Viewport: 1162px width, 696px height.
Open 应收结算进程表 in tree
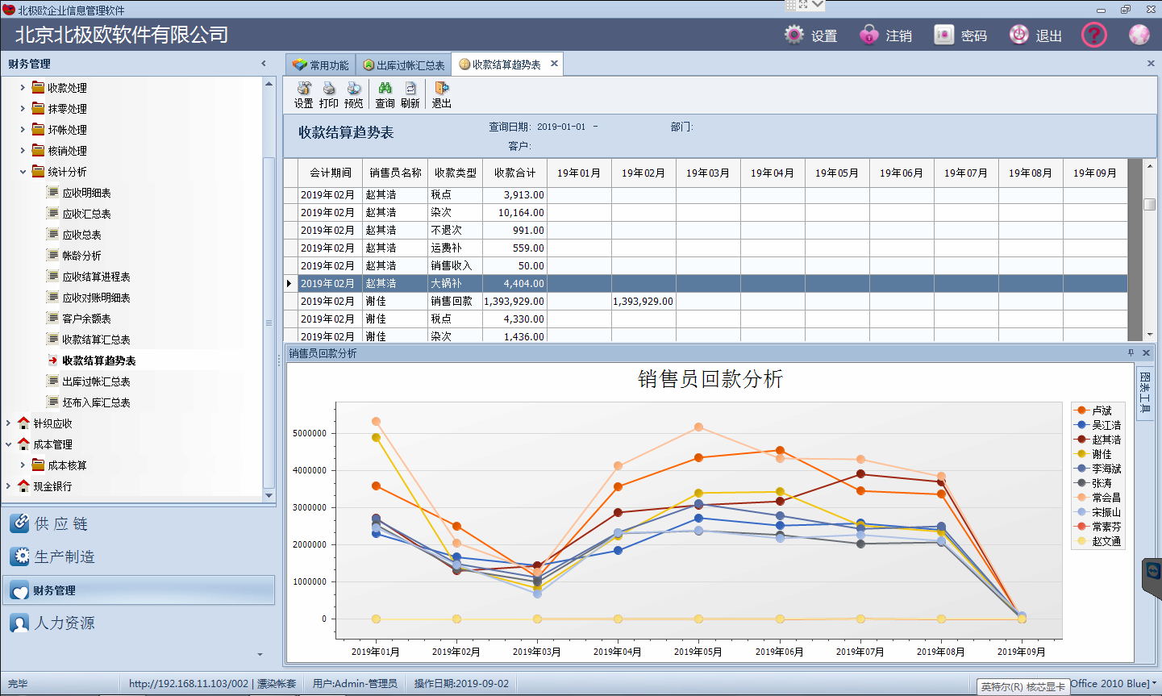coord(96,277)
